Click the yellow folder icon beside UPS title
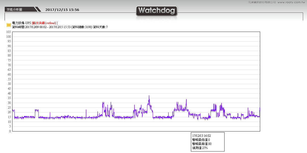This screenshot has width=307, height=153. click(x=9, y=25)
